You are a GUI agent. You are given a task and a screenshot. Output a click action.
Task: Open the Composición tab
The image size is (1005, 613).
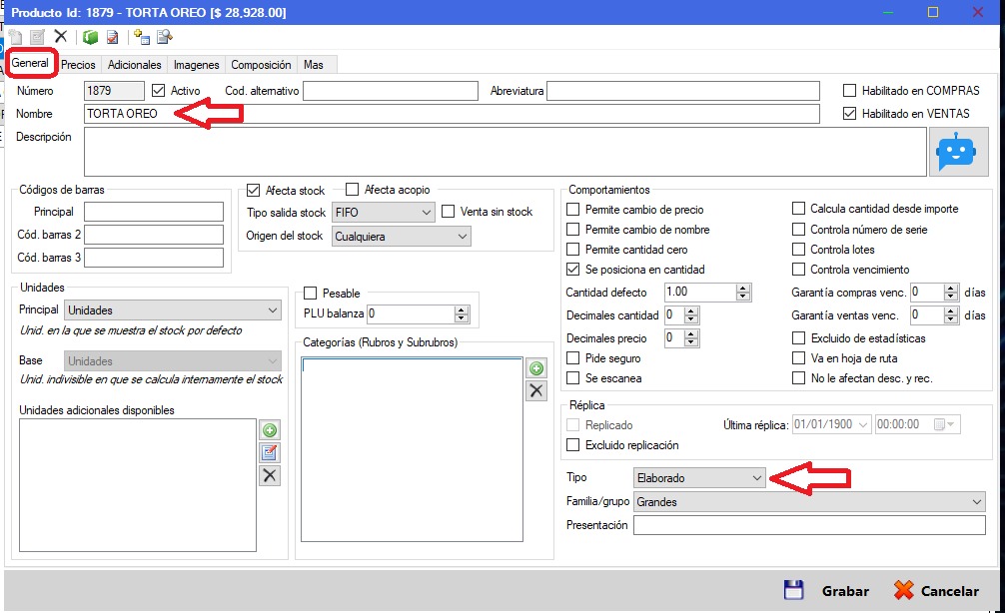tap(261, 65)
